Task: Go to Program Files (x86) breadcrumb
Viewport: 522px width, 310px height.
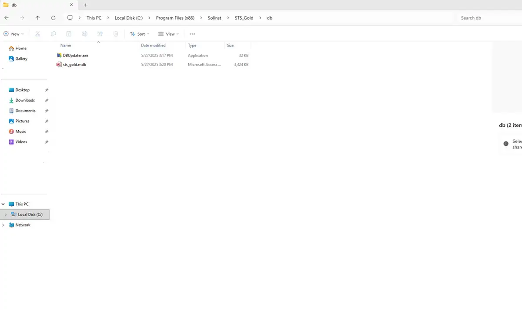Action: pos(175,18)
